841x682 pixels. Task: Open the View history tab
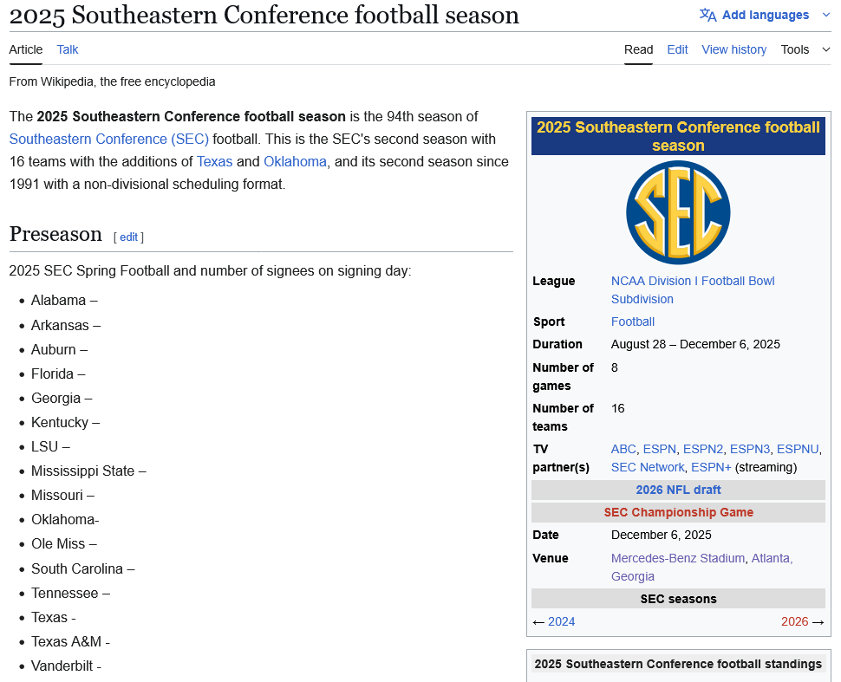[x=733, y=49]
